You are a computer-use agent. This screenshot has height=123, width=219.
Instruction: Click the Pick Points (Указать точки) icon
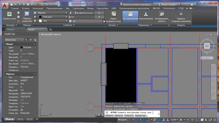(9, 14)
